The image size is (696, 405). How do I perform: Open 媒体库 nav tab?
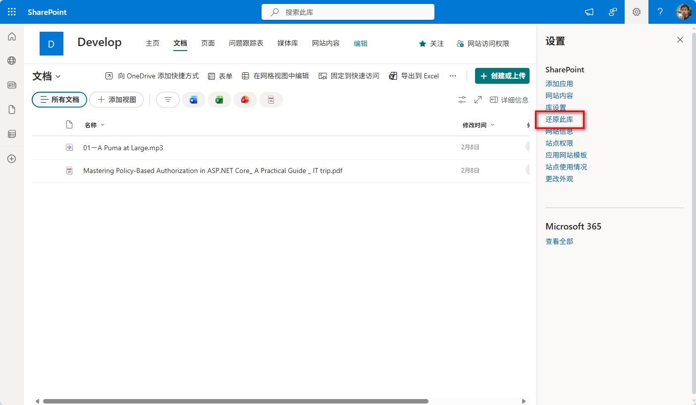(288, 43)
